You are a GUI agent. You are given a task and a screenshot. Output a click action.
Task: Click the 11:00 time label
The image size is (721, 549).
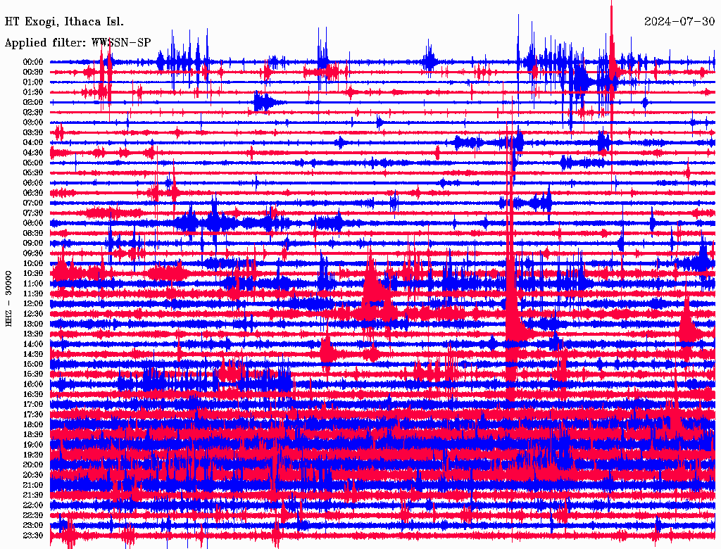(33, 284)
